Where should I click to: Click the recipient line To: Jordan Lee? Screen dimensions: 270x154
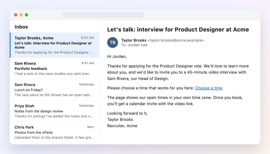[134, 45]
